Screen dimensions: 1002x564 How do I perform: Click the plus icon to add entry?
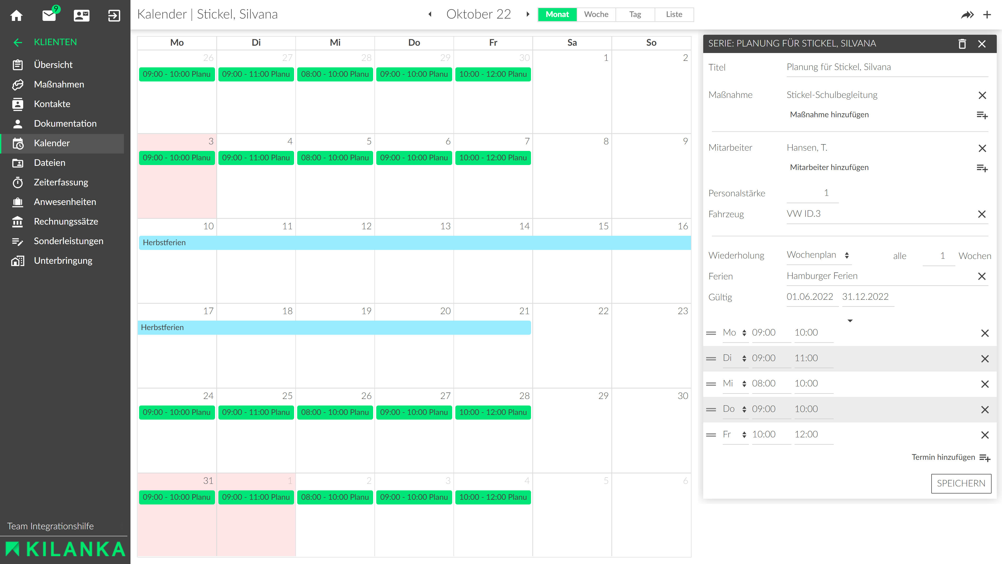coord(987,15)
